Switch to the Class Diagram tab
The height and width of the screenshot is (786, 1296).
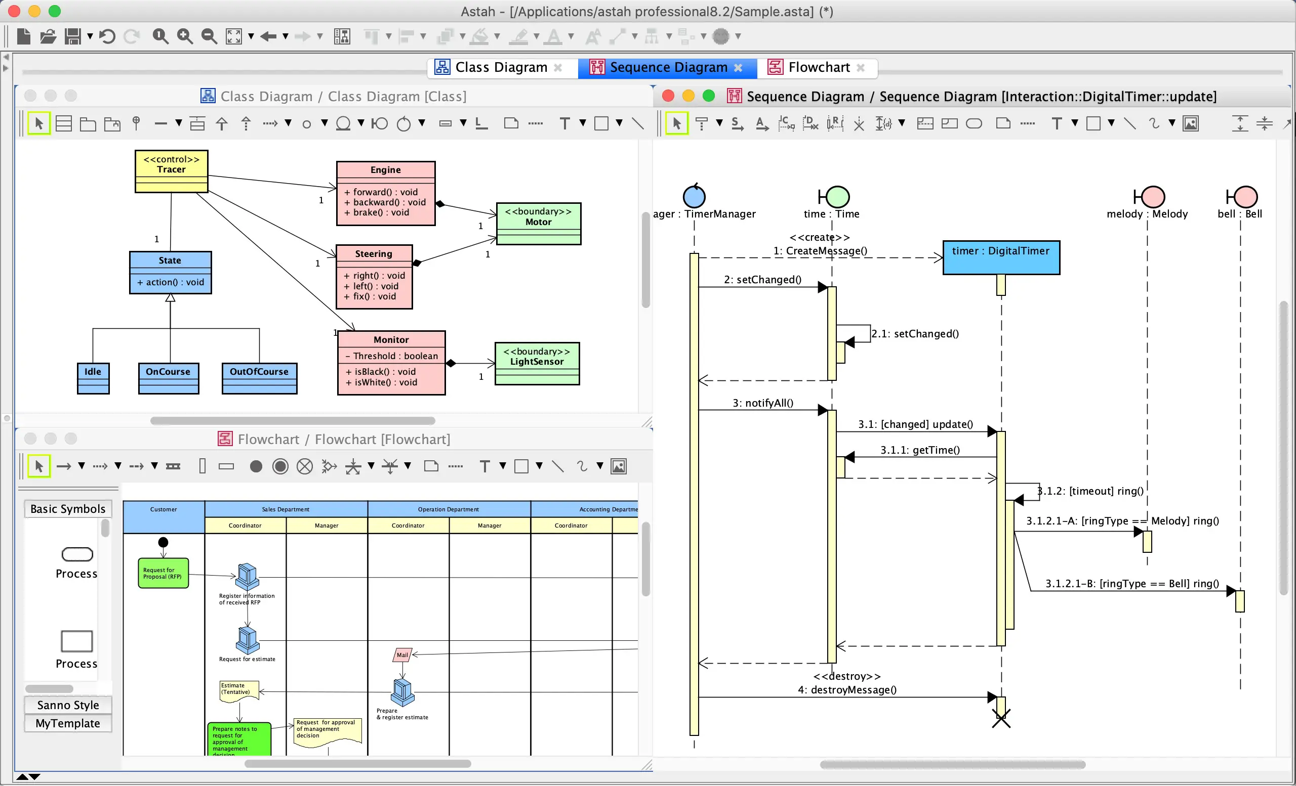click(500, 68)
